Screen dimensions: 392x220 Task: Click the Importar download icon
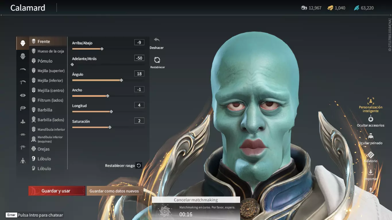(x=370, y=172)
